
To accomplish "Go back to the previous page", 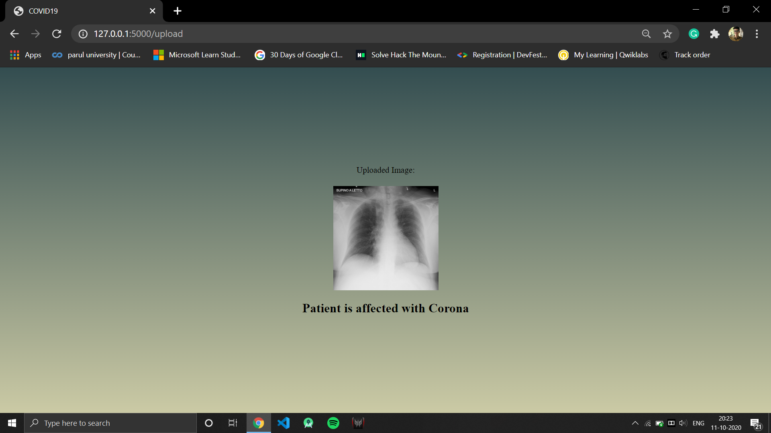I will point(14,34).
